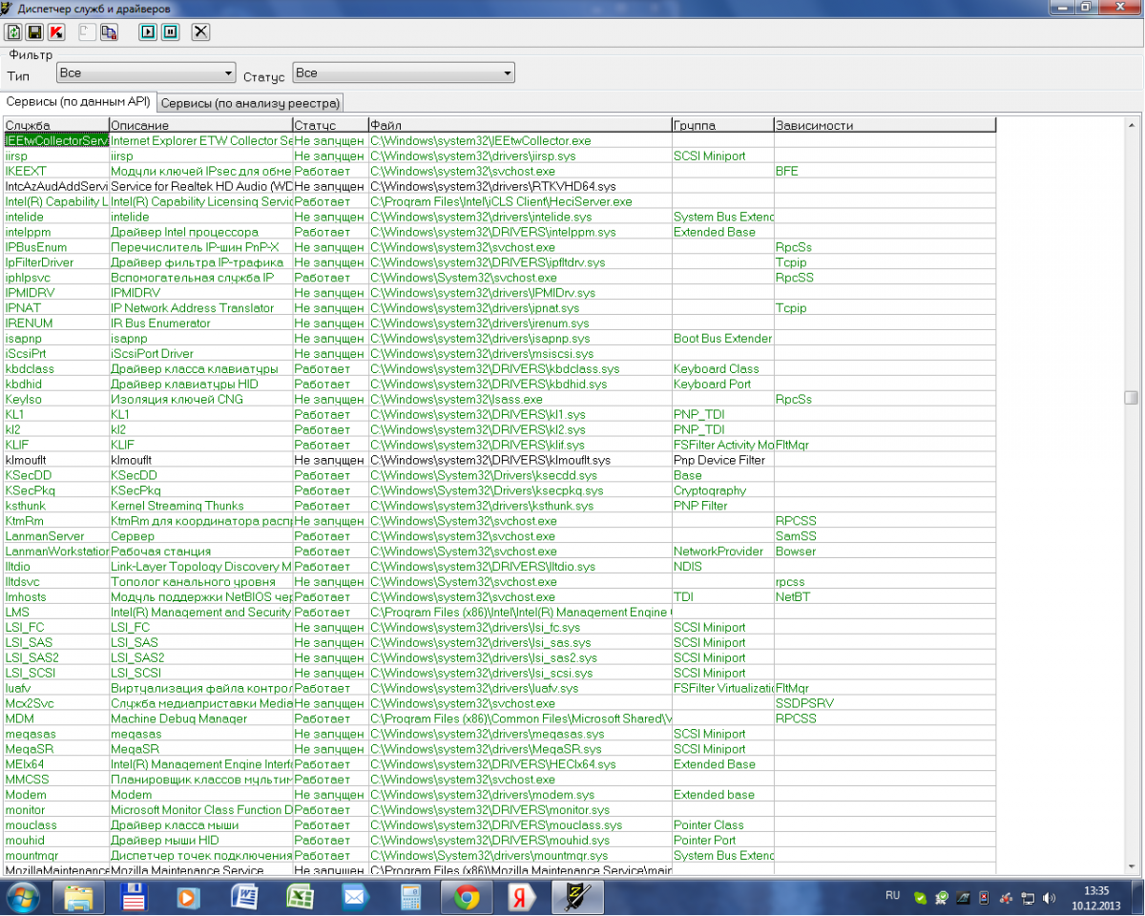This screenshot has width=1145, height=916.
Task: Click the red Kaspersky K toolbar icon
Action: (x=56, y=32)
